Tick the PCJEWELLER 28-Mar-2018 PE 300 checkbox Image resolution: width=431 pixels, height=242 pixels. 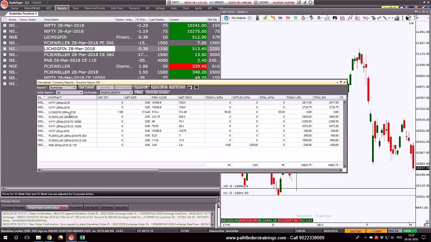[5, 43]
